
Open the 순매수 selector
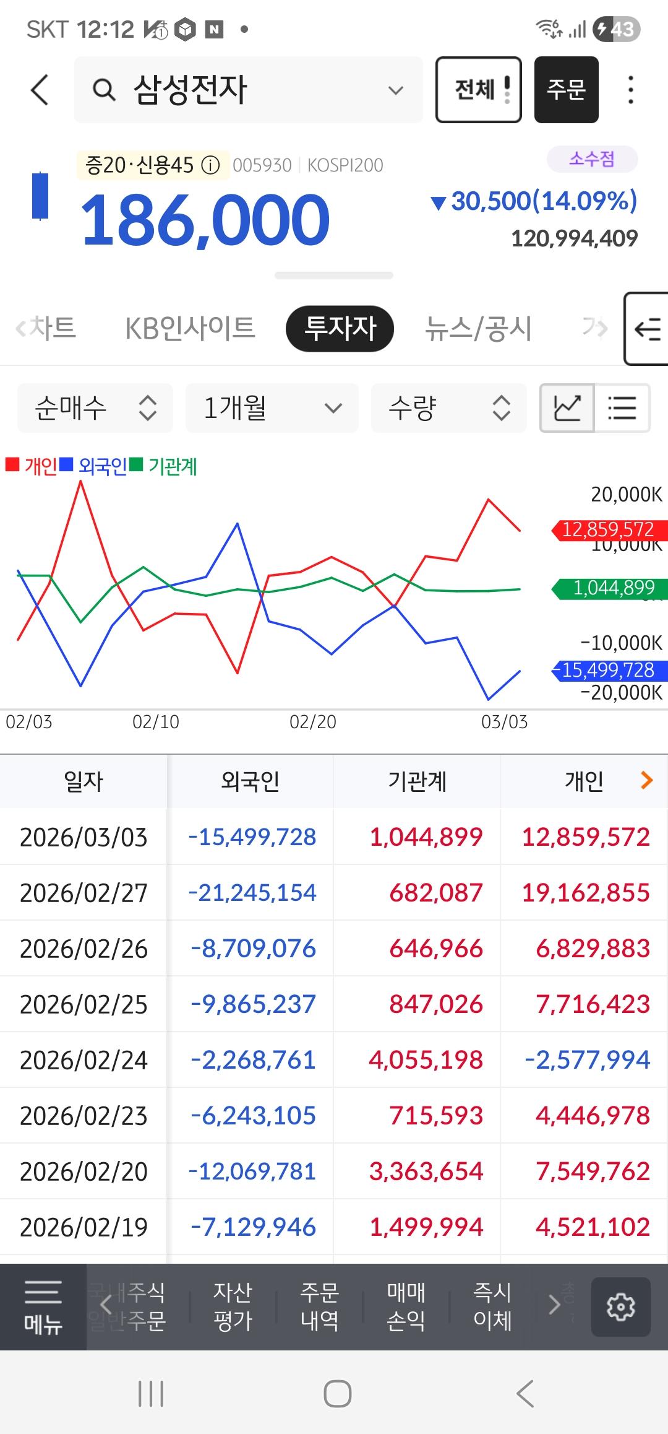coord(95,408)
